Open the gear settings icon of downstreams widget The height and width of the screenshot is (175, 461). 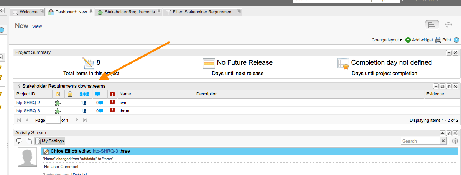442,86
